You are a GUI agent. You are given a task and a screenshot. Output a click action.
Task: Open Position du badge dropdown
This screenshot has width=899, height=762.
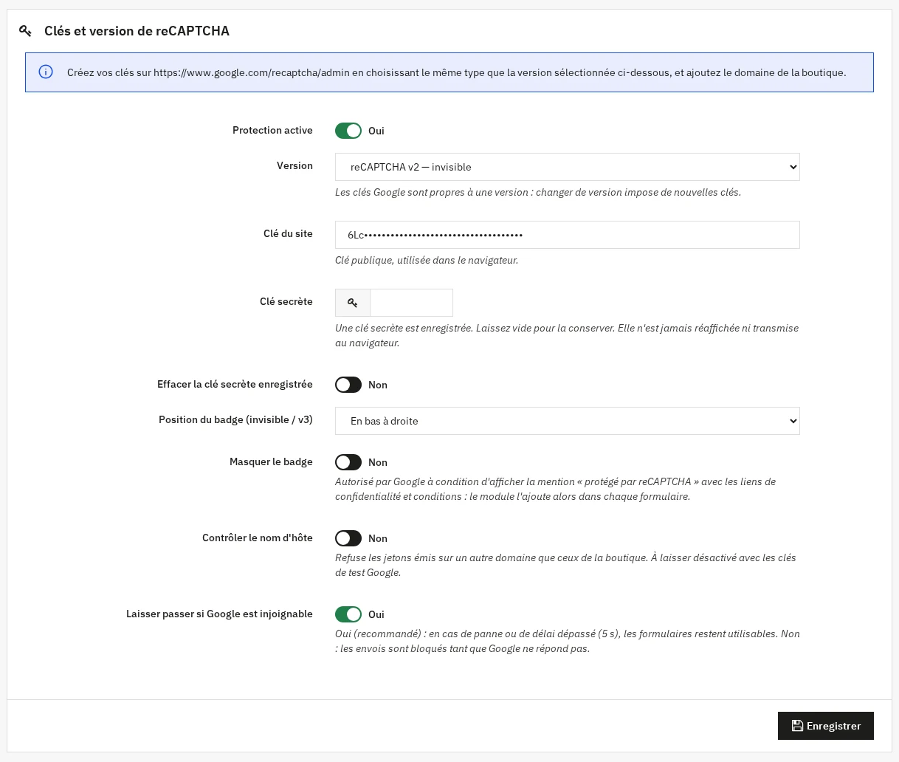[x=568, y=421]
